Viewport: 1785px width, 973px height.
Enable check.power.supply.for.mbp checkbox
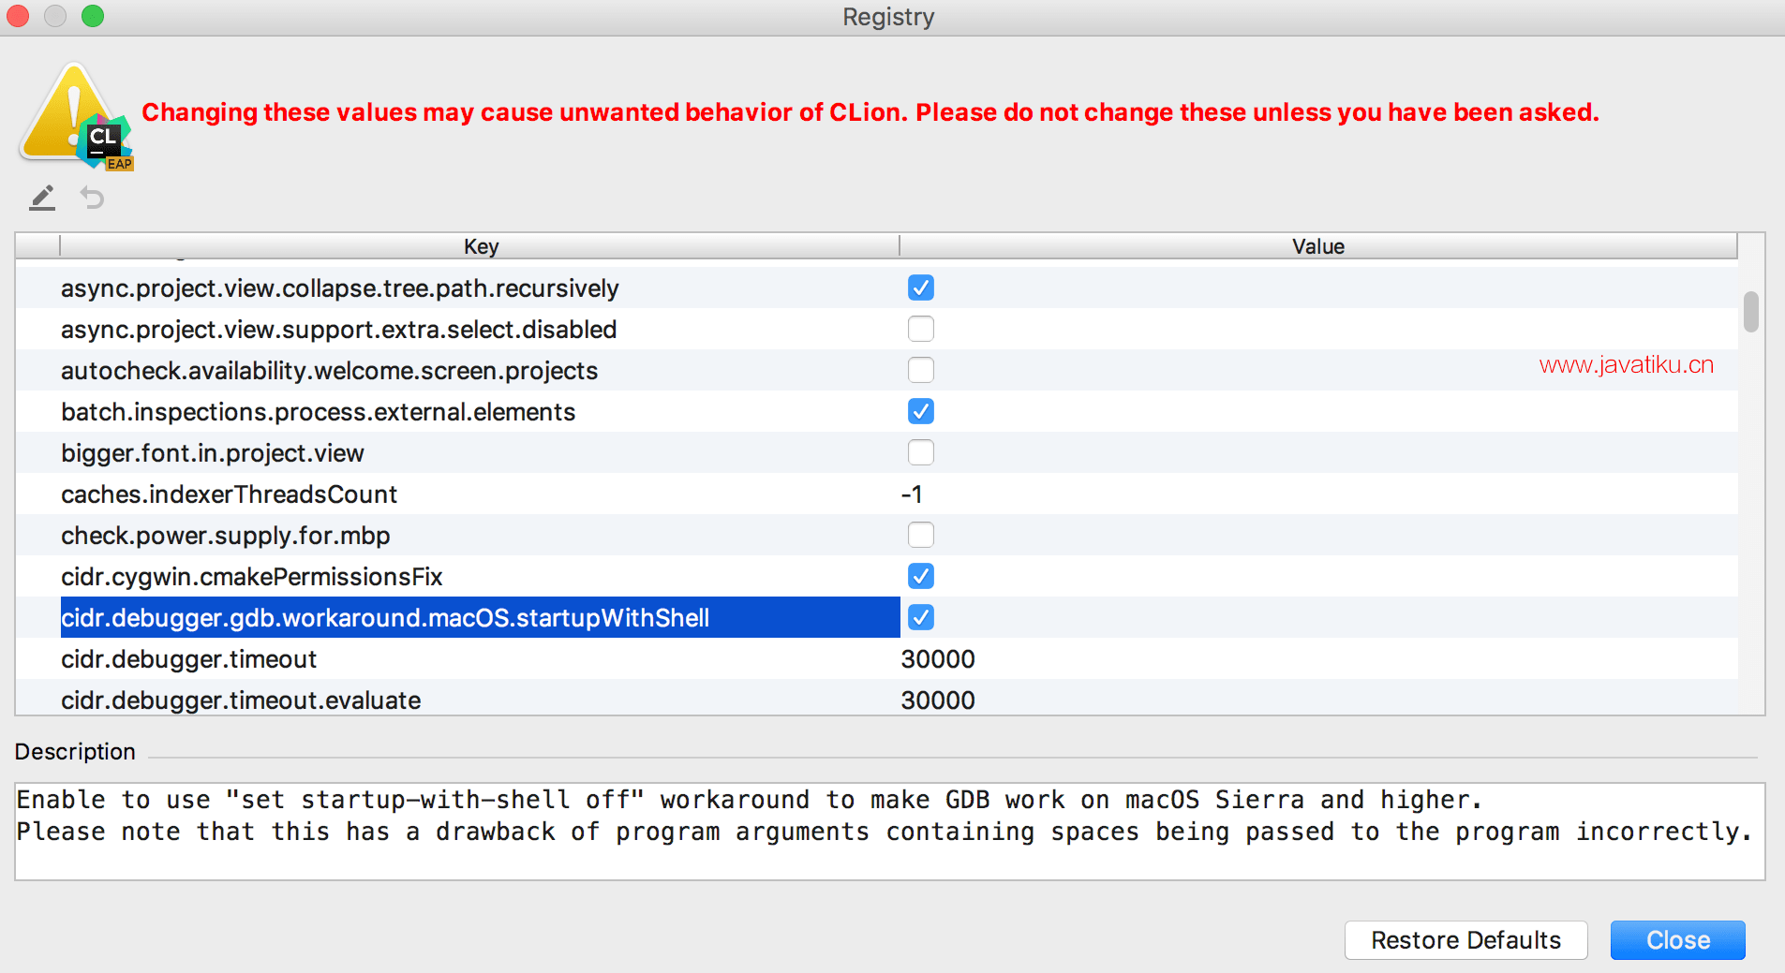click(x=921, y=535)
